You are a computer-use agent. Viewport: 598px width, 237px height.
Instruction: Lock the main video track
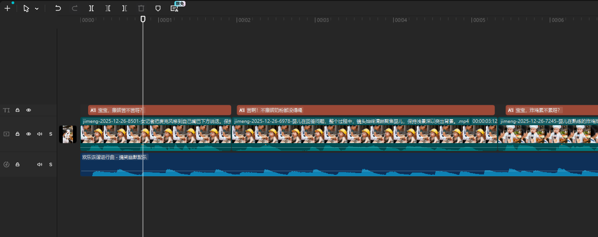(x=18, y=134)
